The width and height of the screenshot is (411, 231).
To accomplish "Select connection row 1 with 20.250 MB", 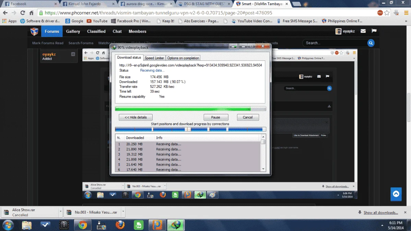I will click(188, 144).
